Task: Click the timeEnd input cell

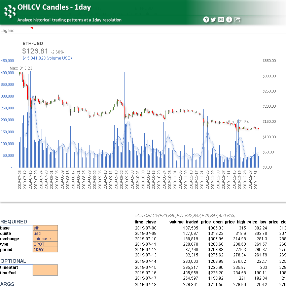Action: coord(45,273)
